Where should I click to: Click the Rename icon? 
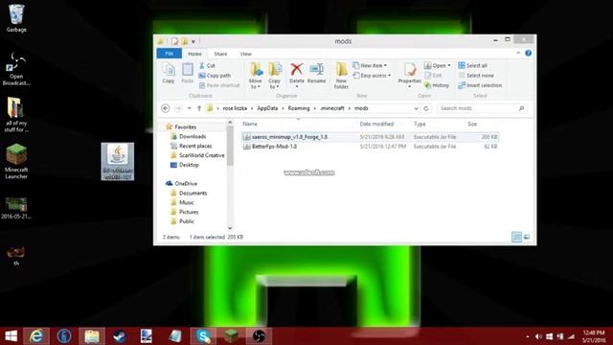[x=316, y=73]
